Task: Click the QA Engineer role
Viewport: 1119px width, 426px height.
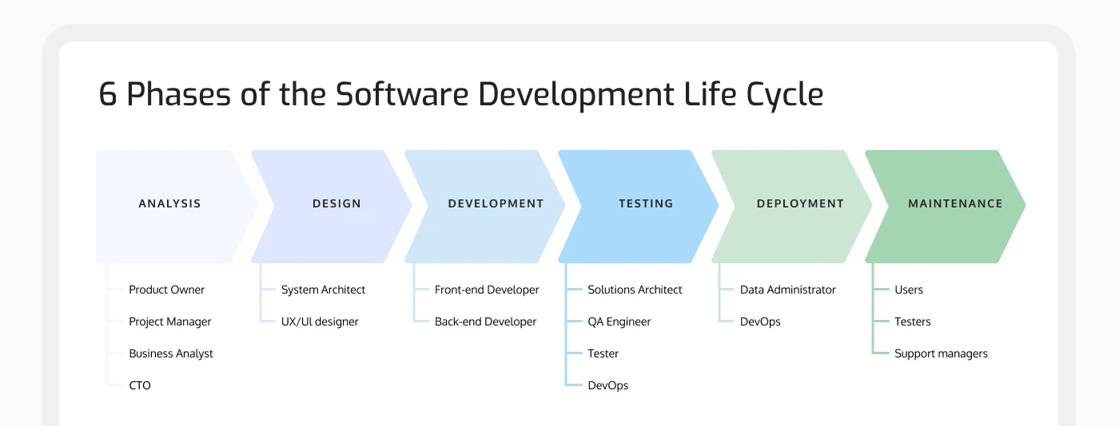Action: point(619,322)
